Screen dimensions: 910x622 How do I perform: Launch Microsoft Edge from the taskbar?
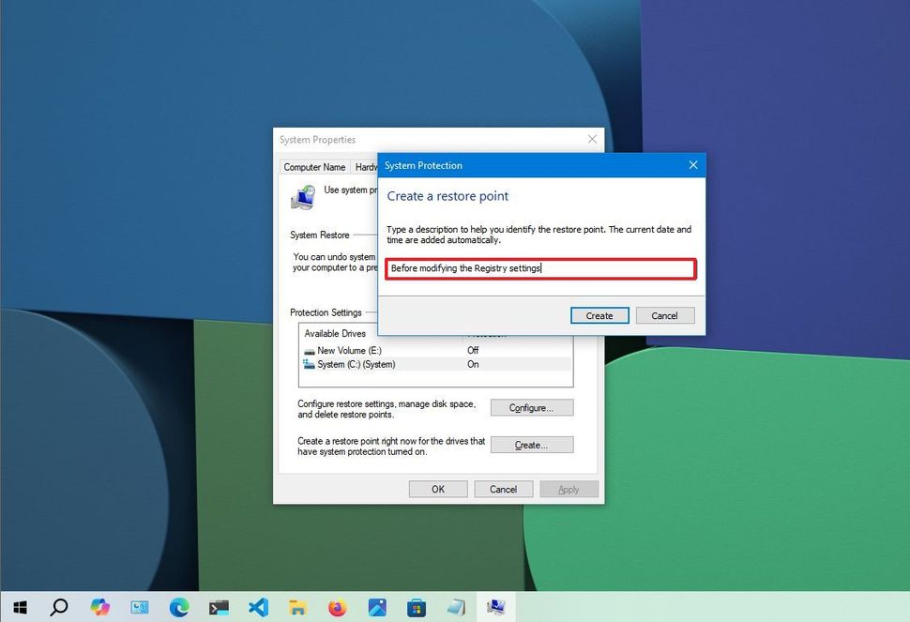(x=178, y=607)
